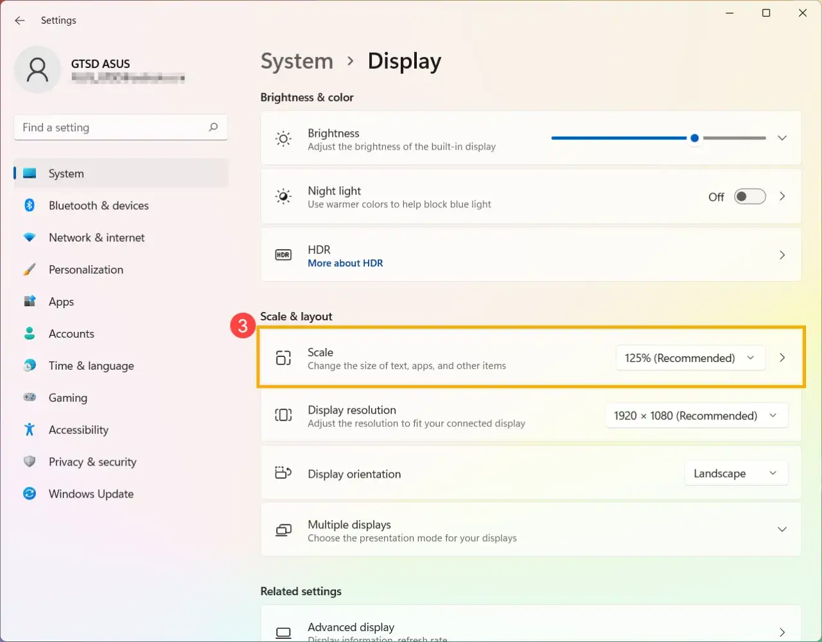Click the Advanced display icon
Image resolution: width=822 pixels, height=642 pixels.
pos(283,631)
